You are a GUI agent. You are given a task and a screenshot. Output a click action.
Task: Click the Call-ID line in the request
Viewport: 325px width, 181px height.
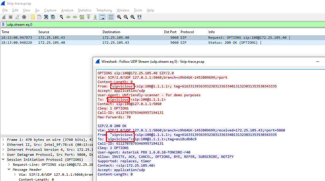130,113
